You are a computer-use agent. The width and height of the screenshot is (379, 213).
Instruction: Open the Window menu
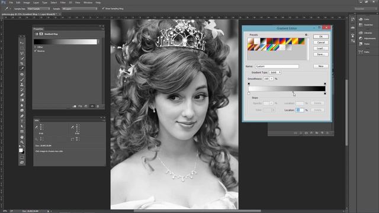coord(88,2)
